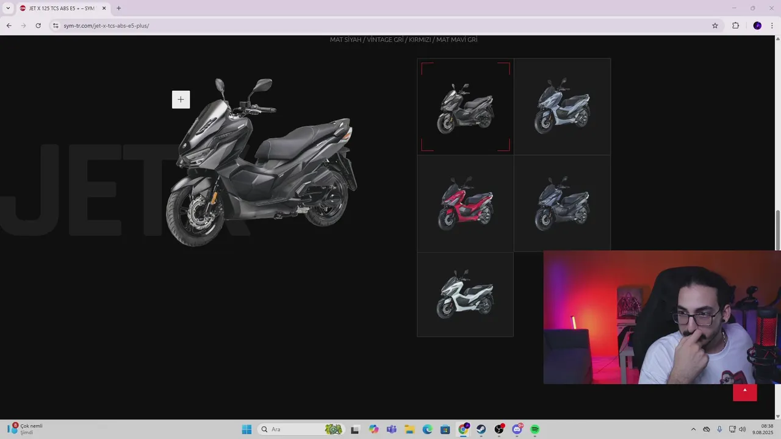Select the matte black scooter thumbnail

click(x=466, y=107)
